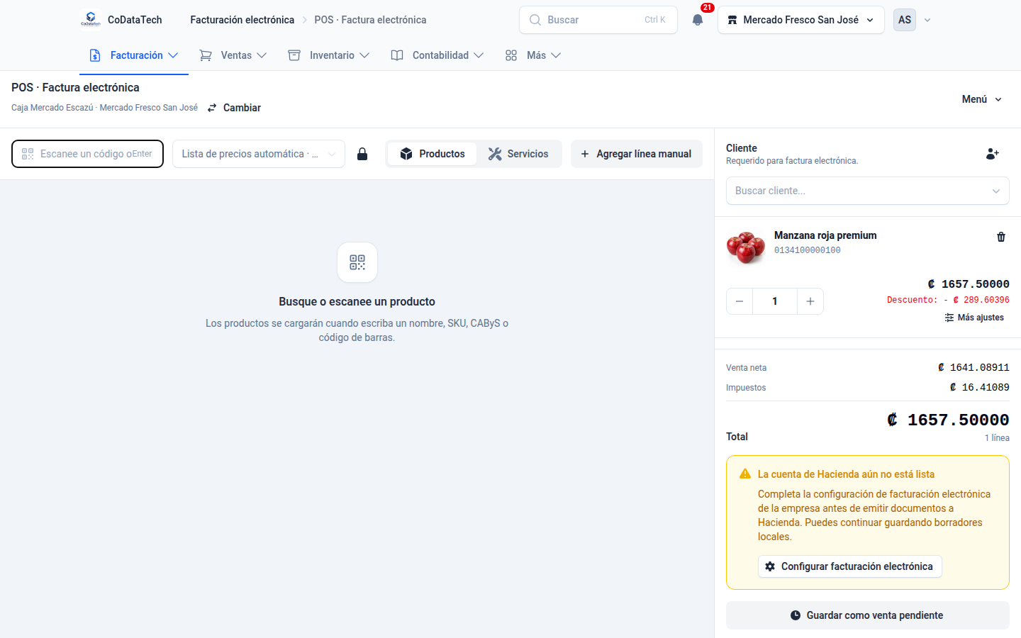Screen dimensions: 1021x638
Task: Click the swap arrows icon beside Cambiar
Action: click(212, 108)
